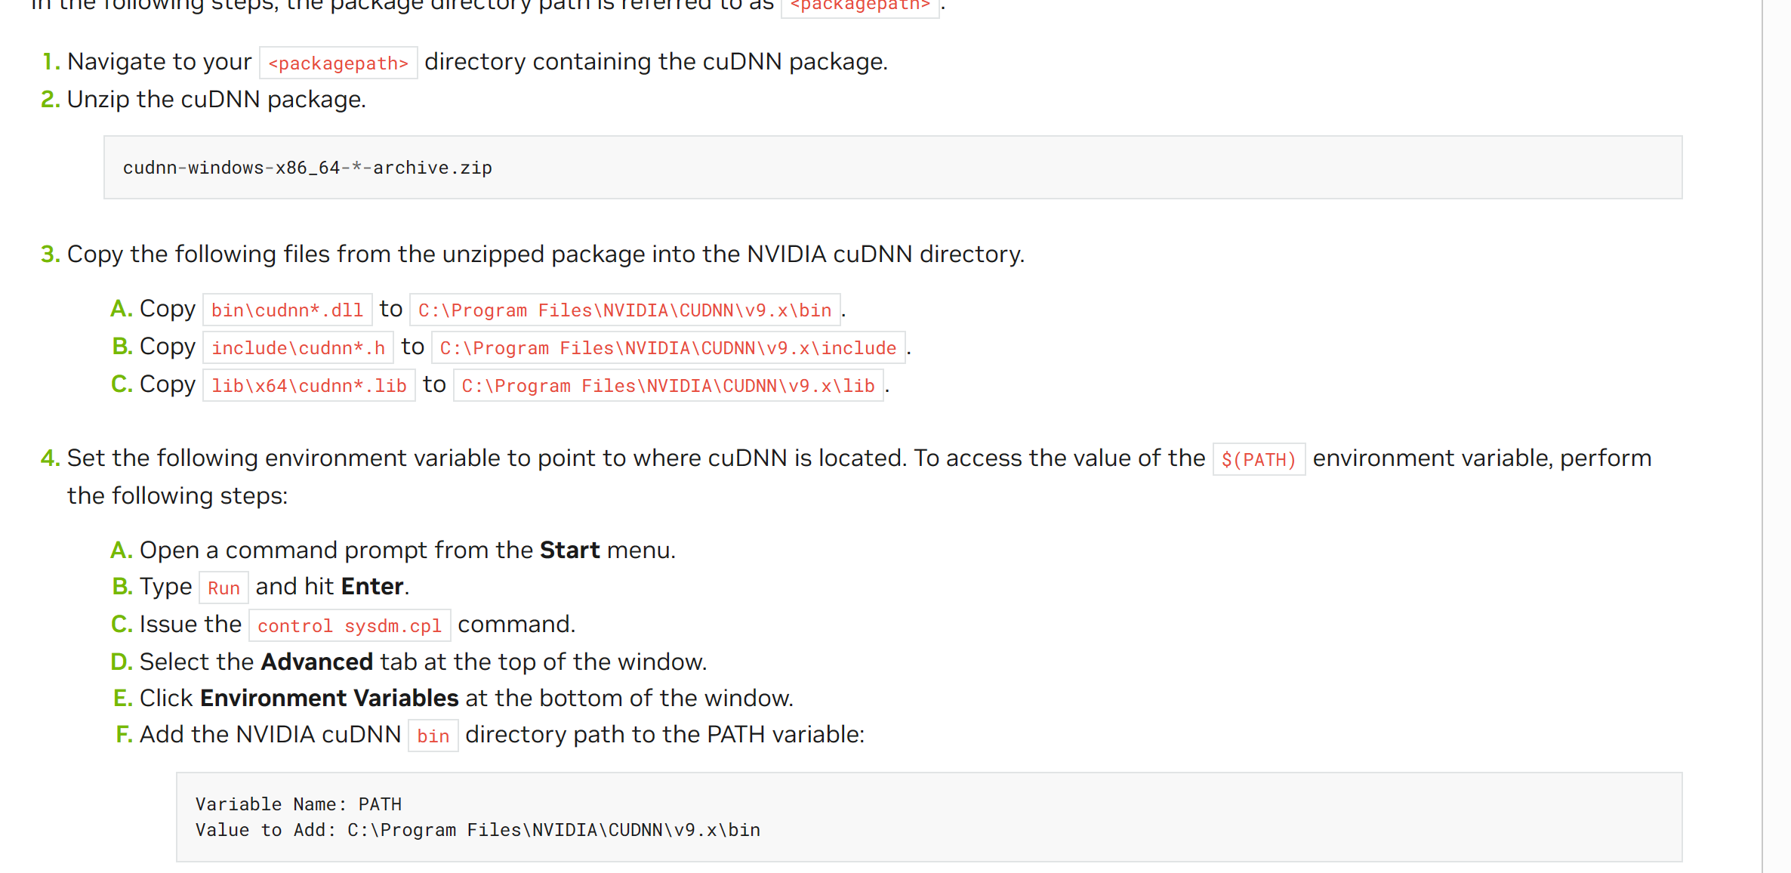Click the lib\x64\cudnn*.lib source path
The image size is (1791, 873).
[x=309, y=385]
